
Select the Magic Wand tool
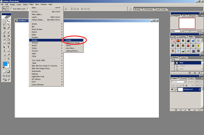tap(8, 24)
